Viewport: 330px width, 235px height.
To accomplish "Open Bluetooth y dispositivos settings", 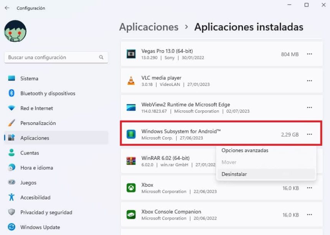I will pos(56,93).
